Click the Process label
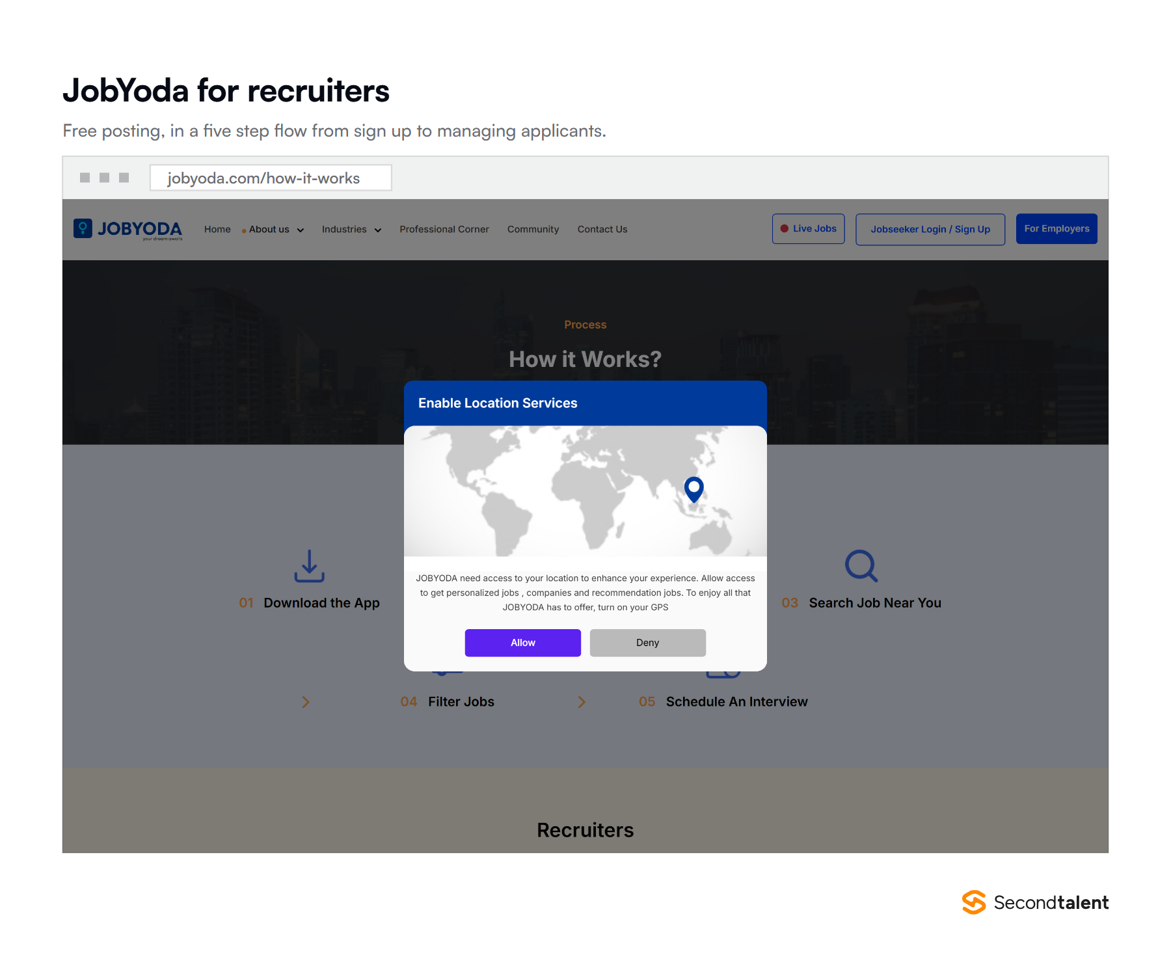The width and height of the screenshot is (1171, 972). tap(585, 325)
